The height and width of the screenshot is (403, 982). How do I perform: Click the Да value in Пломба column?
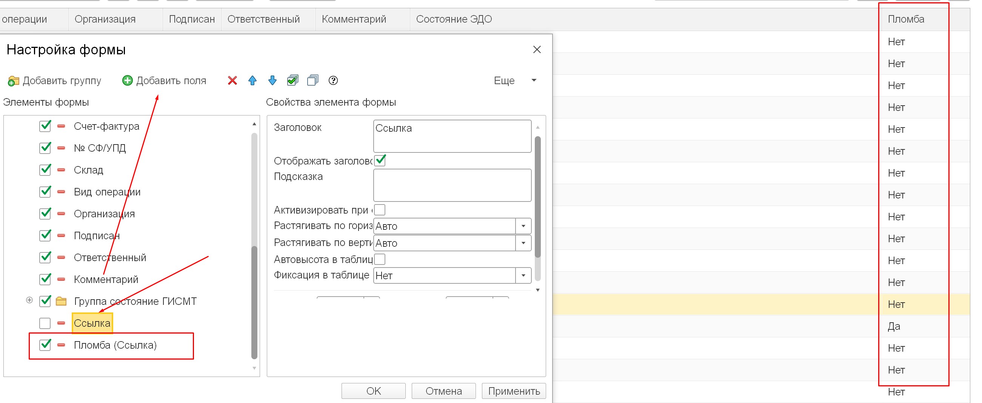pos(894,326)
